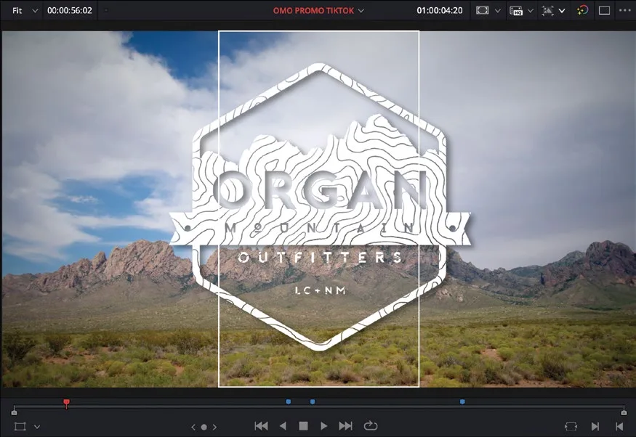The width and height of the screenshot is (636, 437).
Task: Open the Fit zoom level dropdown
Action: tap(24, 11)
